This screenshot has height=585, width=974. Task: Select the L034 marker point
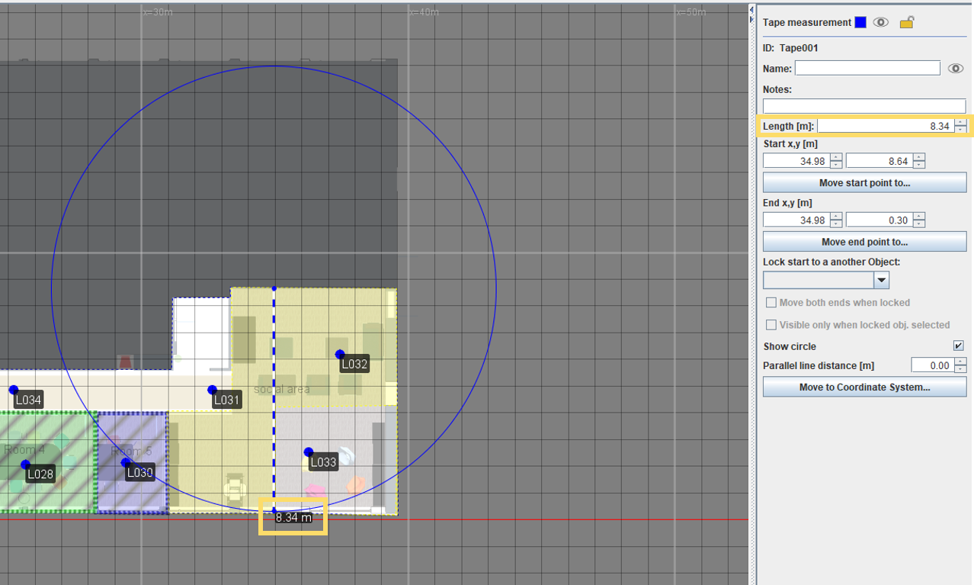[14, 391]
